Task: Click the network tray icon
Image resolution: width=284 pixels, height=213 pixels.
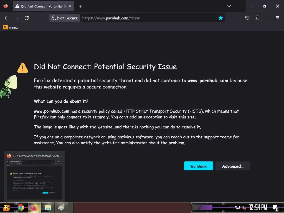Action: point(237,207)
